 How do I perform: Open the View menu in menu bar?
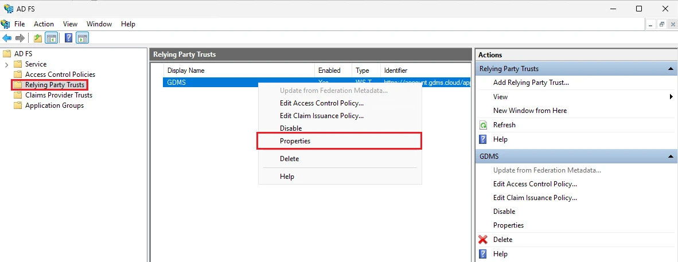point(70,24)
